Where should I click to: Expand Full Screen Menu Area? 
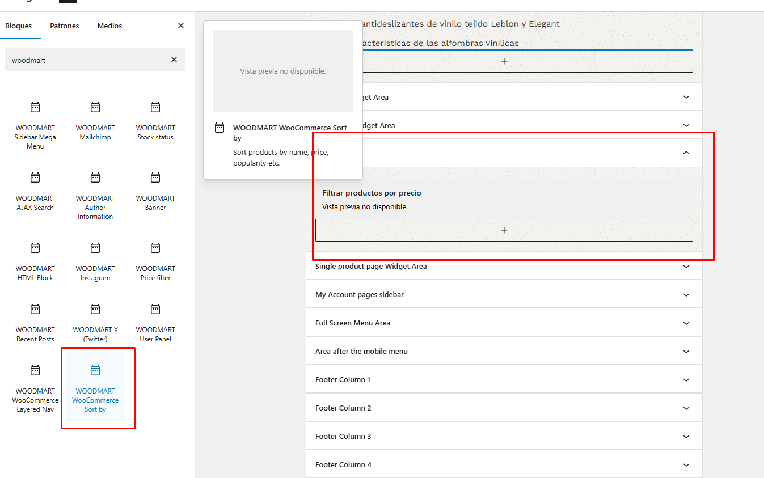(504, 323)
